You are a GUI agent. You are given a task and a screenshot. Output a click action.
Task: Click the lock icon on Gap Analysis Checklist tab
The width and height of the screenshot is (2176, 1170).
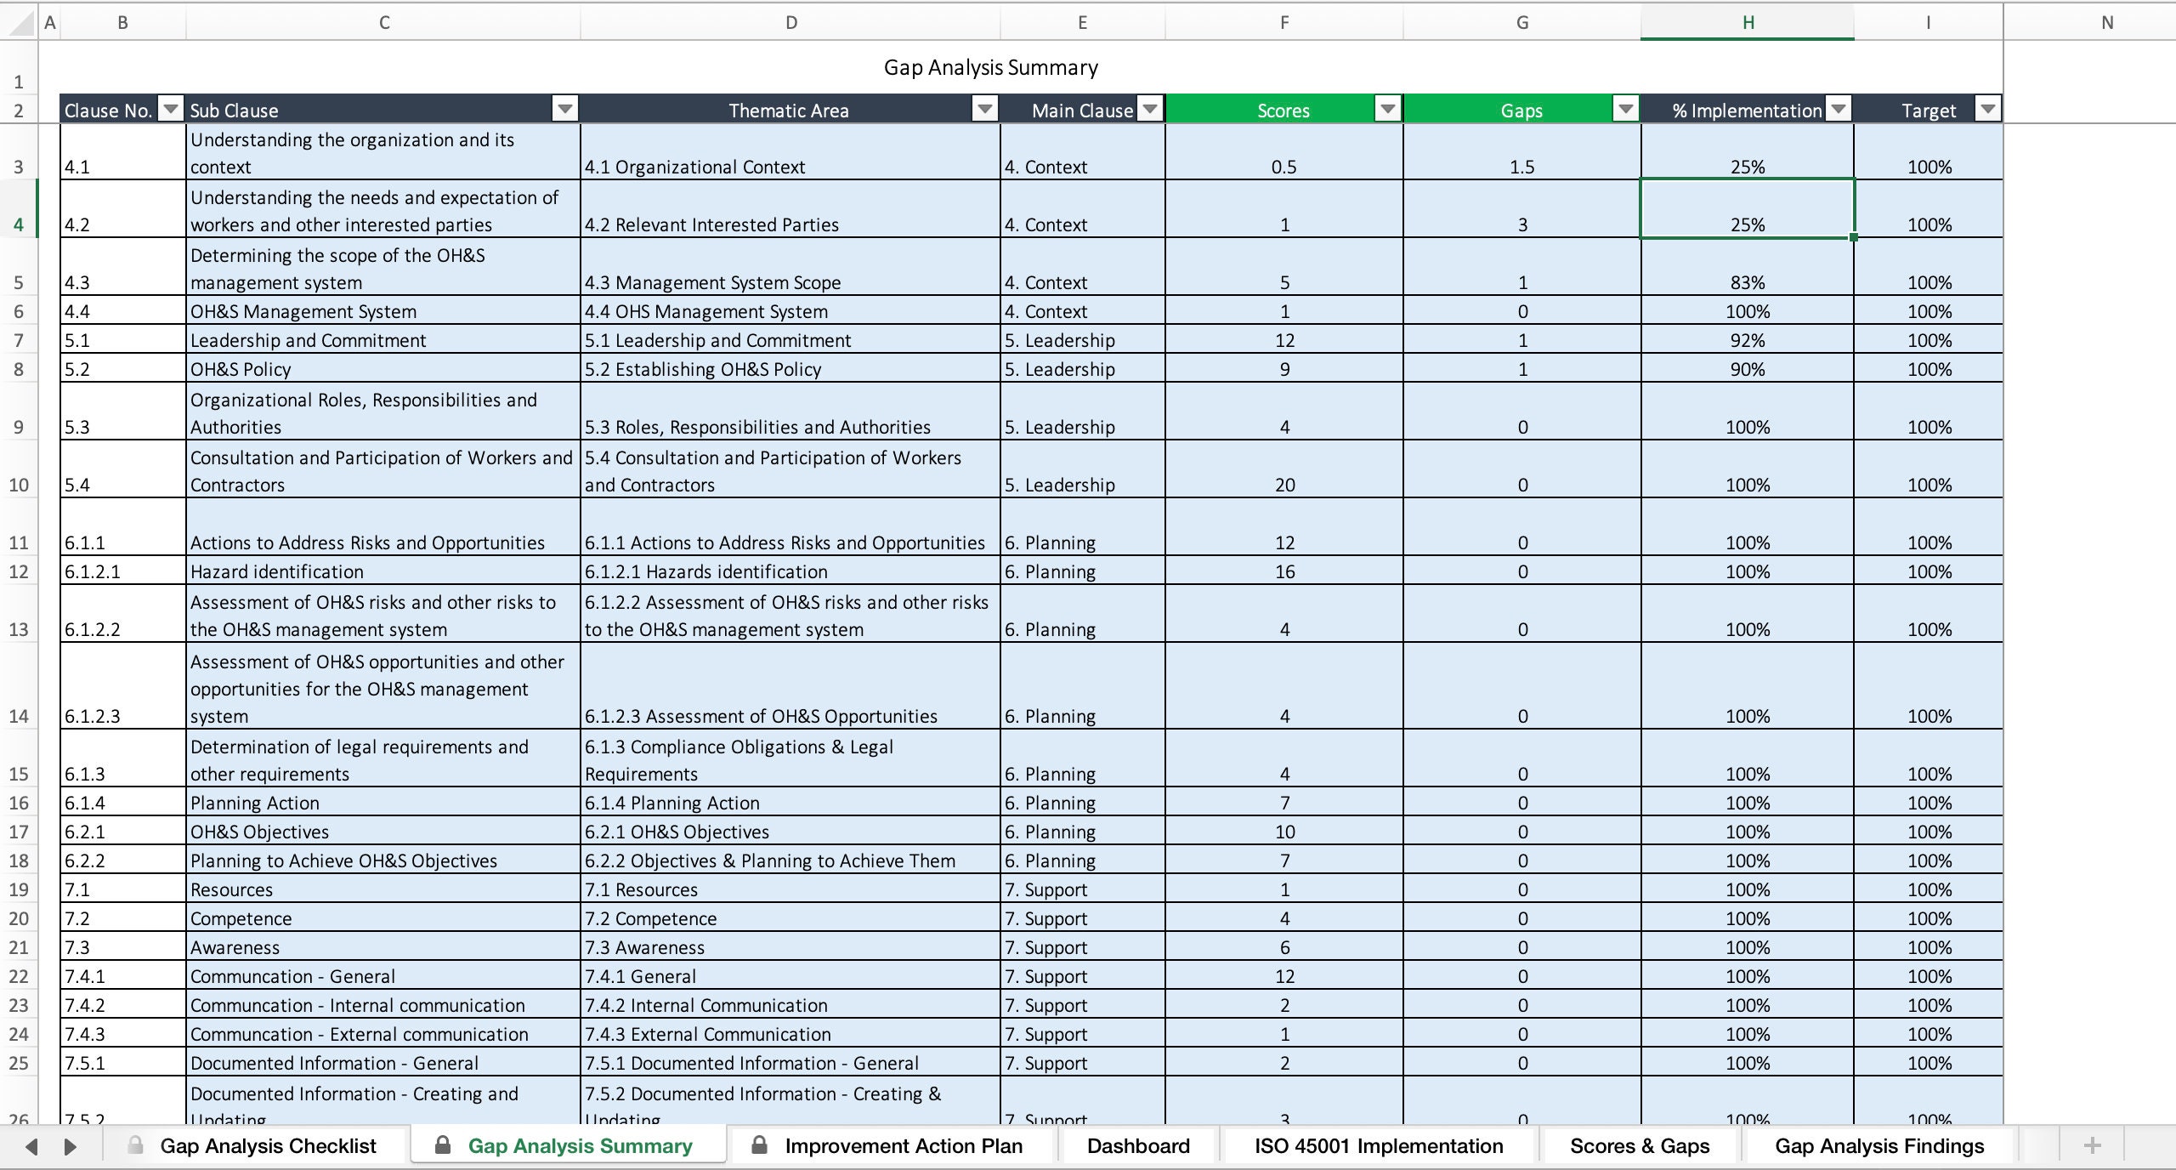tap(136, 1145)
